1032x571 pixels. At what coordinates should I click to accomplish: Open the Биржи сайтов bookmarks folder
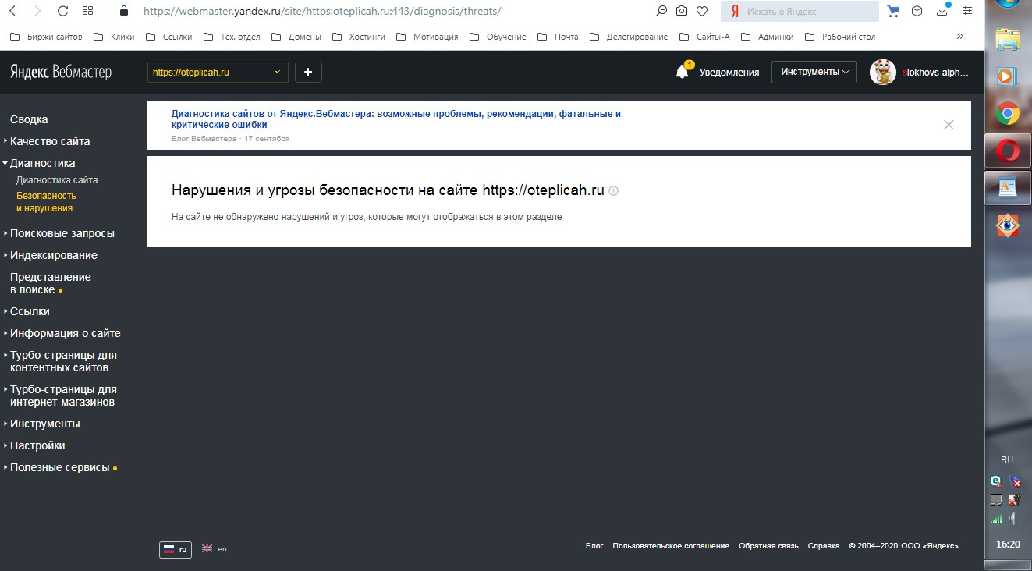pos(46,37)
